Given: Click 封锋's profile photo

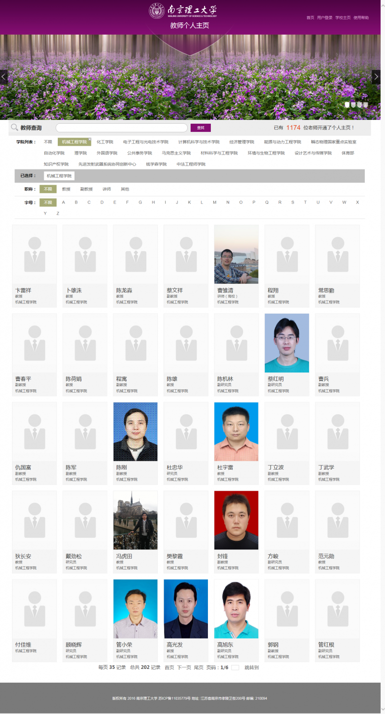Looking at the screenshot, I should click(236, 520).
